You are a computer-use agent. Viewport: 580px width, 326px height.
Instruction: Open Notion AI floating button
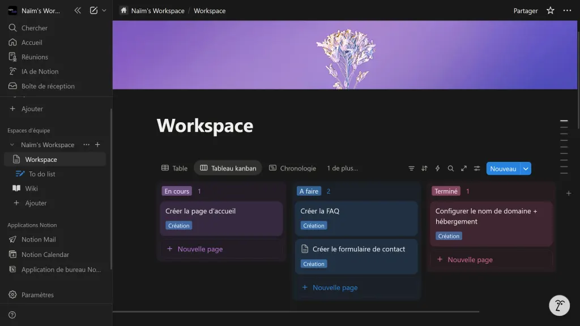559,305
